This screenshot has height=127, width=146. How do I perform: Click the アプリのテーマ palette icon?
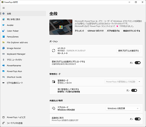[54, 108]
